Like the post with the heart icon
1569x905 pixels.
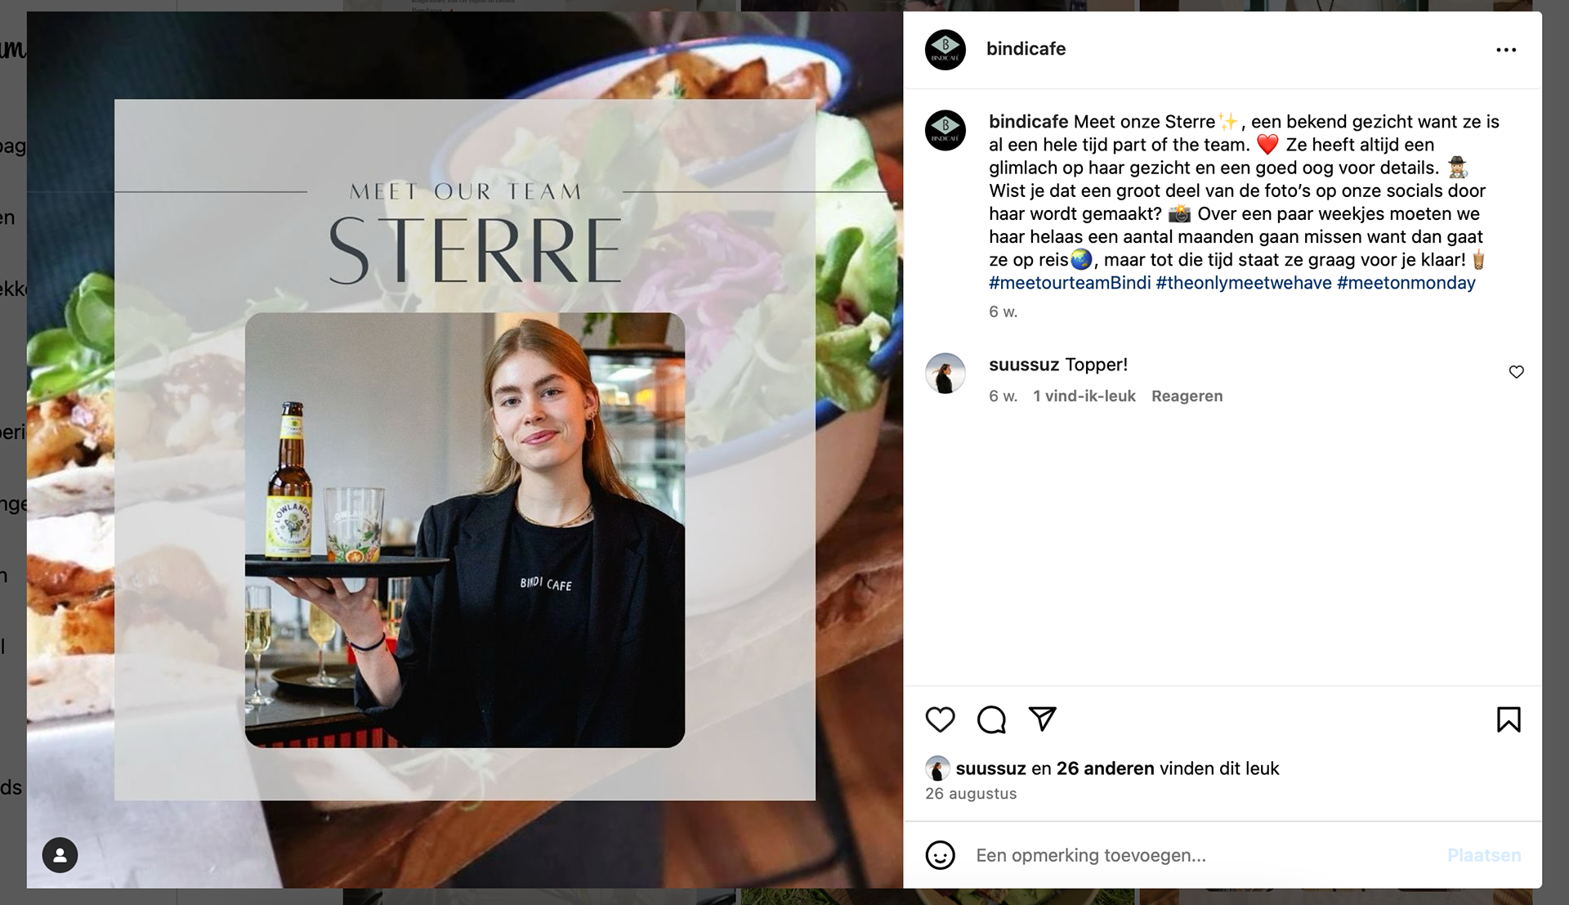940,719
